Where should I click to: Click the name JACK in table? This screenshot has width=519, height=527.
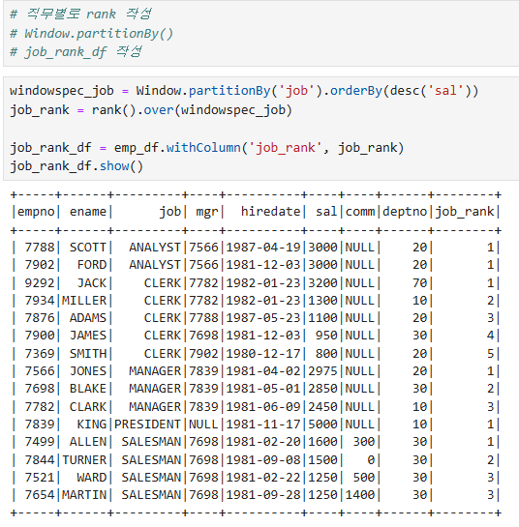pos(92,283)
